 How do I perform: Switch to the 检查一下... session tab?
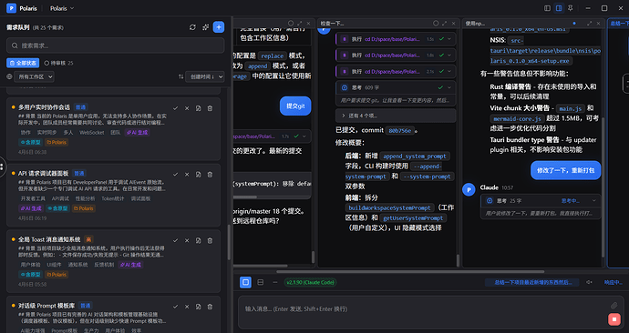pos(332,24)
